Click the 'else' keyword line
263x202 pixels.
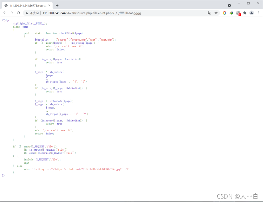(x=20, y=166)
